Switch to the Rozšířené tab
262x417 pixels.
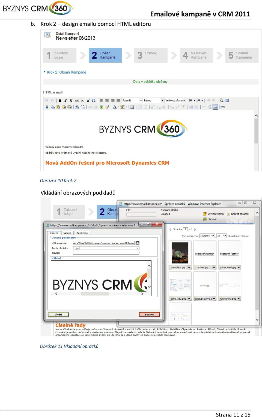tap(82, 233)
